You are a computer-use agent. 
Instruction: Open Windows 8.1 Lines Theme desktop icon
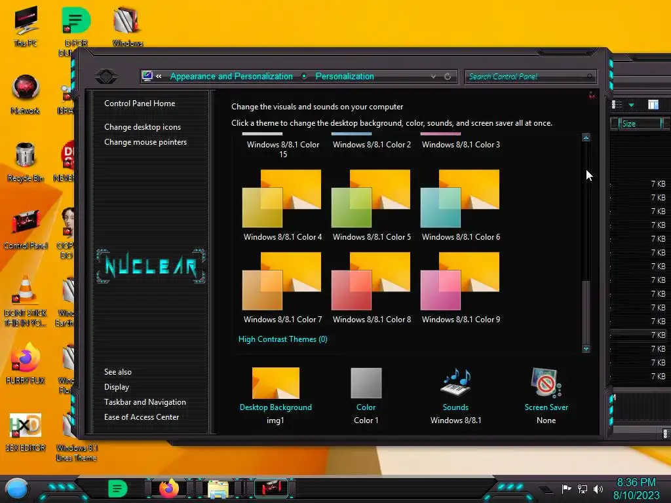point(77,436)
